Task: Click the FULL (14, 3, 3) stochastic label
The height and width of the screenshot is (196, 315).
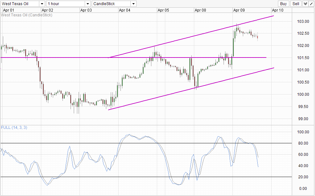Action: 14,128
